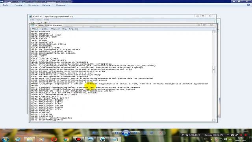
Task: Open the Запись dropdown in Photo Viewer
Action: pyautogui.click(x=48, y=5)
